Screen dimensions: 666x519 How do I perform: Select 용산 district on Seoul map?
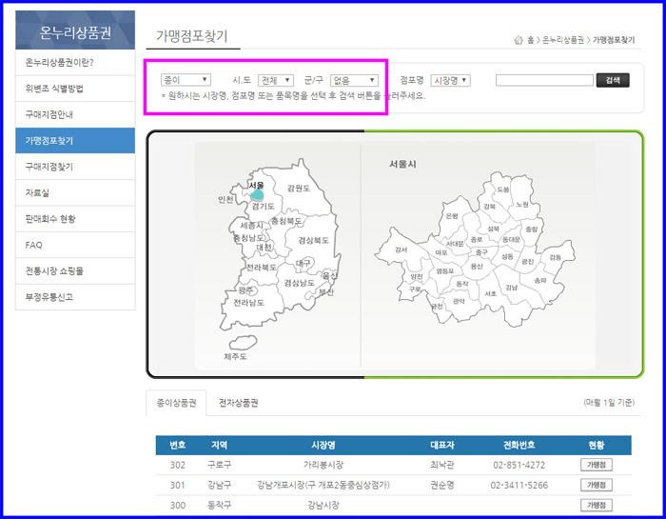point(477,266)
